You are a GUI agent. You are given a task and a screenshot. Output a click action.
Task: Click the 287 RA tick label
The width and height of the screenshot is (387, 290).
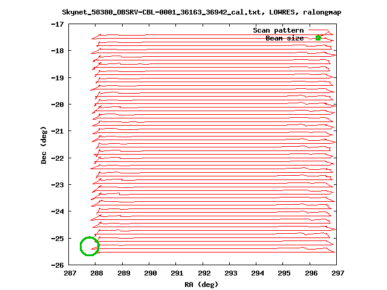(70, 273)
